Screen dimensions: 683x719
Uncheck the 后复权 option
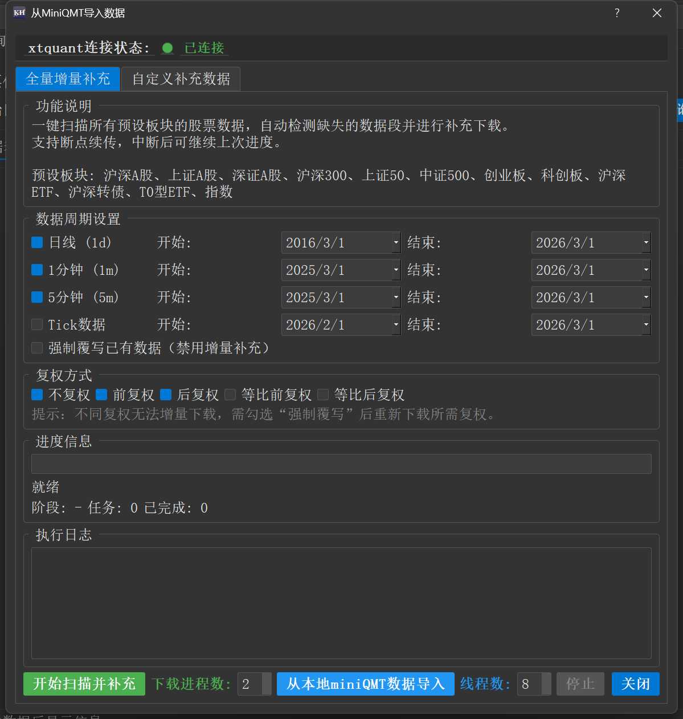click(x=166, y=395)
